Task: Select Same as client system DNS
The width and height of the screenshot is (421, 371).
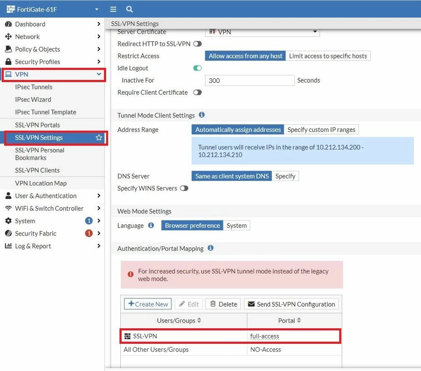Action: click(232, 176)
